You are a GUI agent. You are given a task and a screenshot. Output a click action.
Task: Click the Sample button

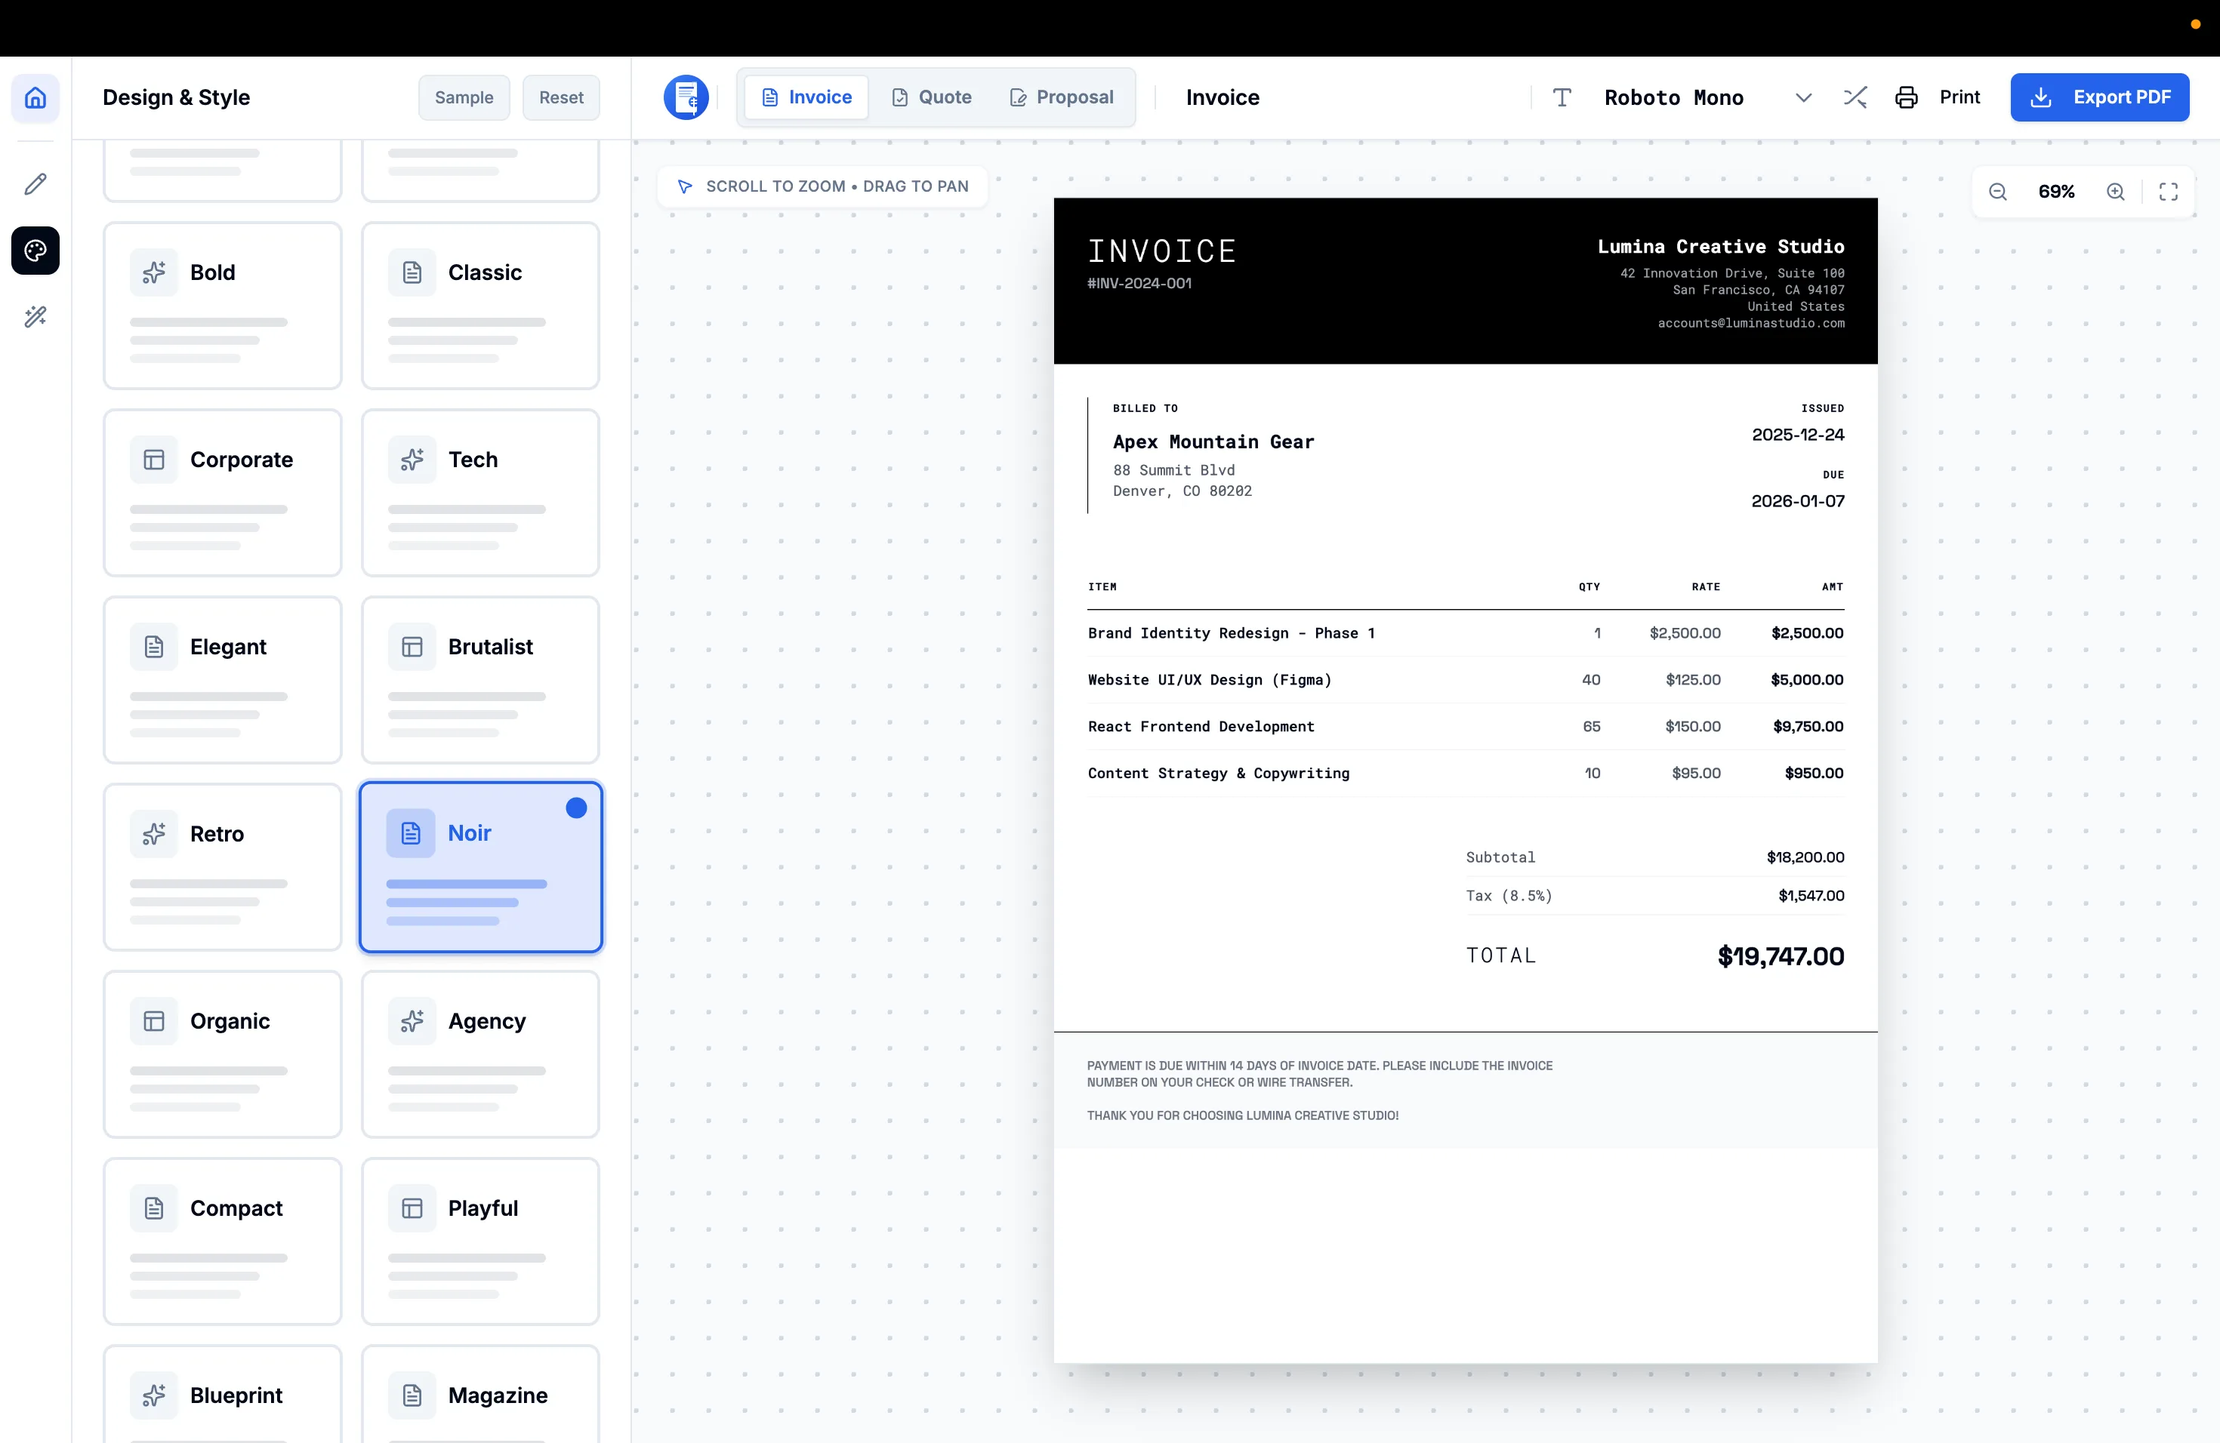pyautogui.click(x=464, y=97)
